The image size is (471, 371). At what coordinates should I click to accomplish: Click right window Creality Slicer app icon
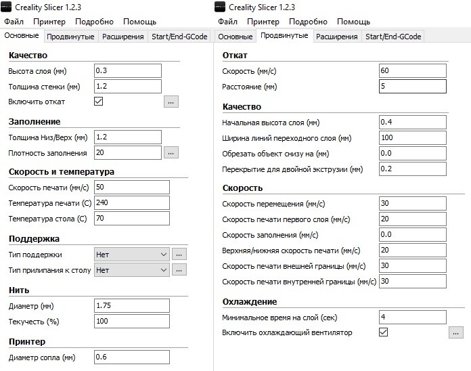coord(220,7)
